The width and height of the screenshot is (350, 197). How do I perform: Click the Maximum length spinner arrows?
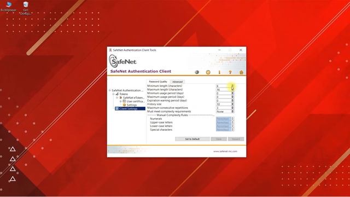click(x=232, y=90)
